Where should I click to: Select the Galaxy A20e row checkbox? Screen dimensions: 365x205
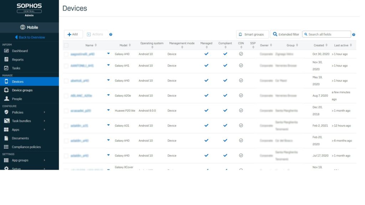click(x=66, y=96)
